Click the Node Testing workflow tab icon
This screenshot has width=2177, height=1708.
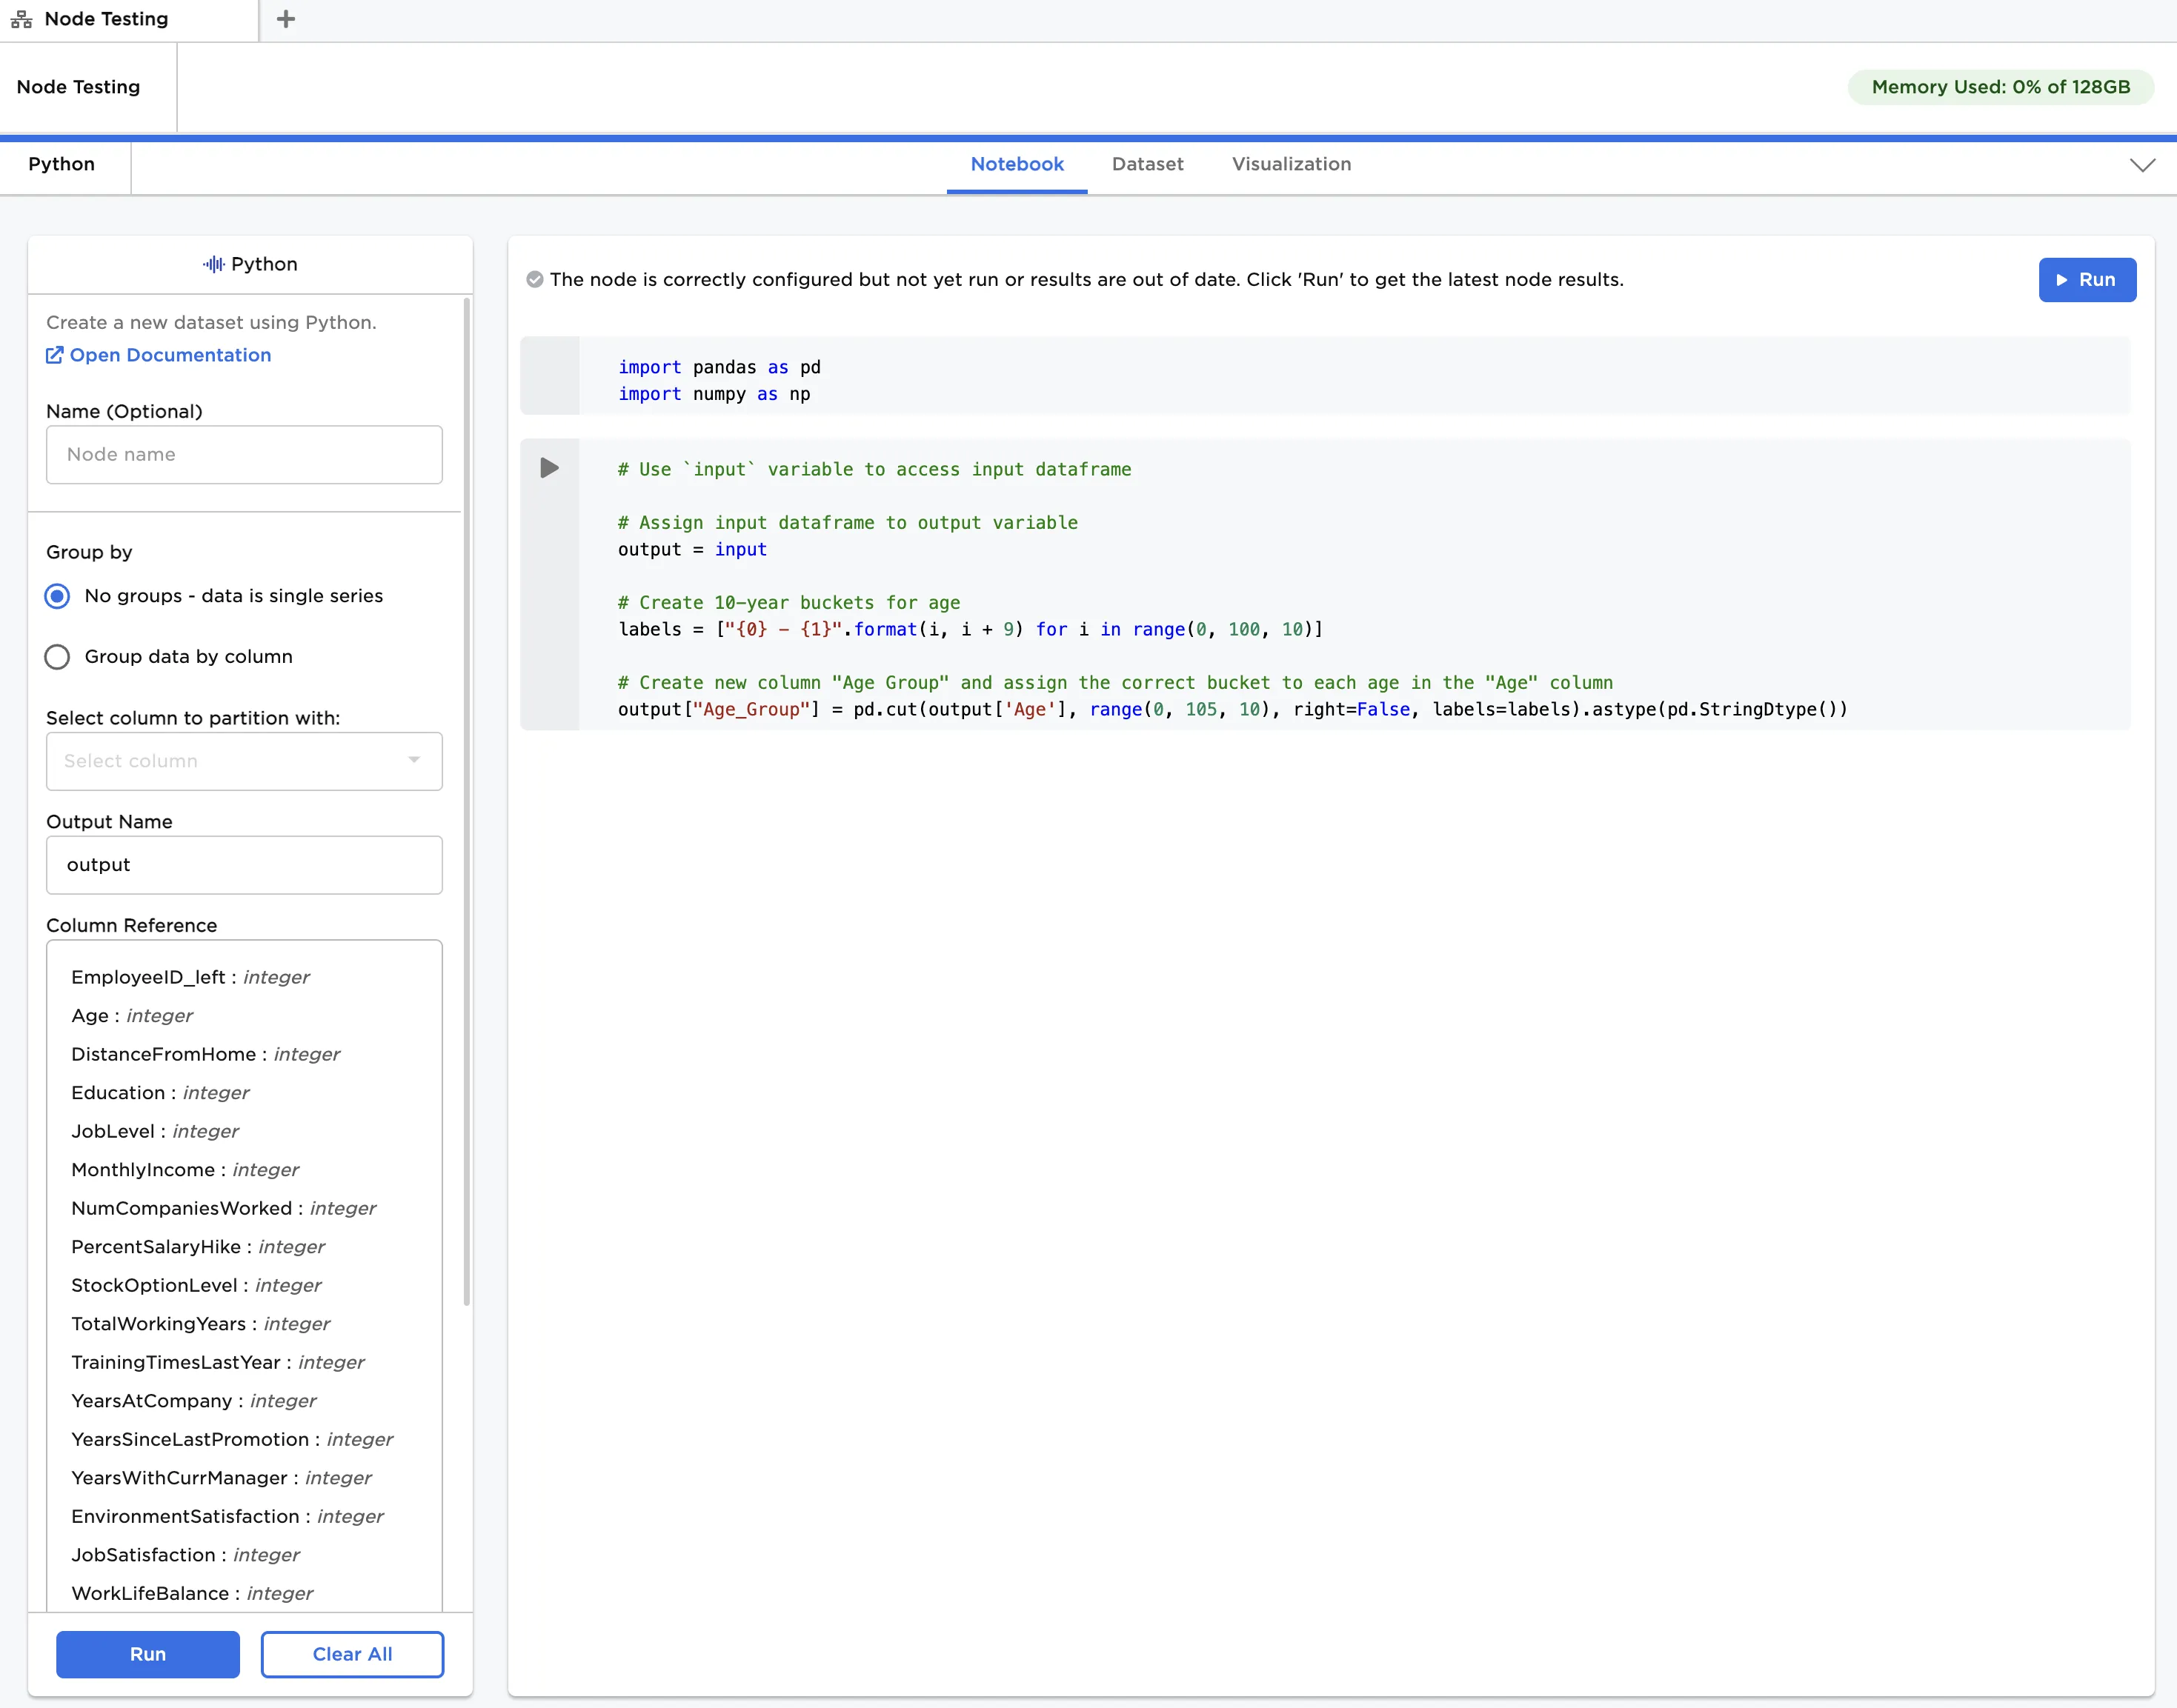[x=21, y=19]
